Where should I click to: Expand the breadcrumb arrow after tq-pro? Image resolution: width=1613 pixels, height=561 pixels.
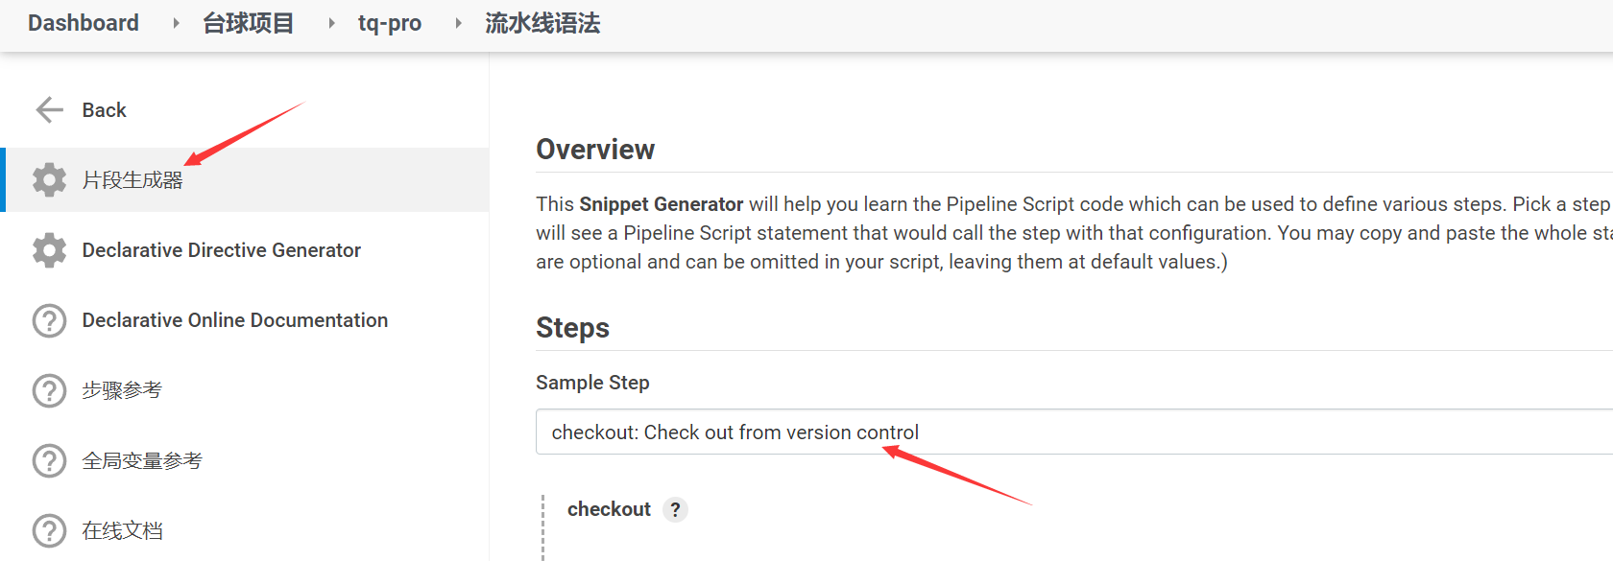pos(458,23)
